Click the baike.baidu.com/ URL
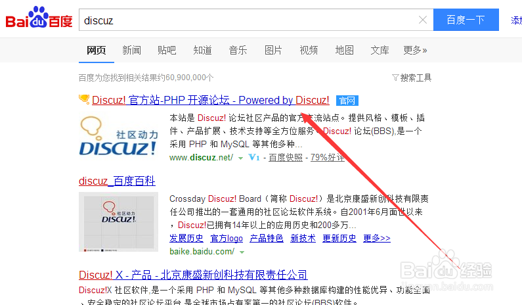 pyautogui.click(x=202, y=251)
